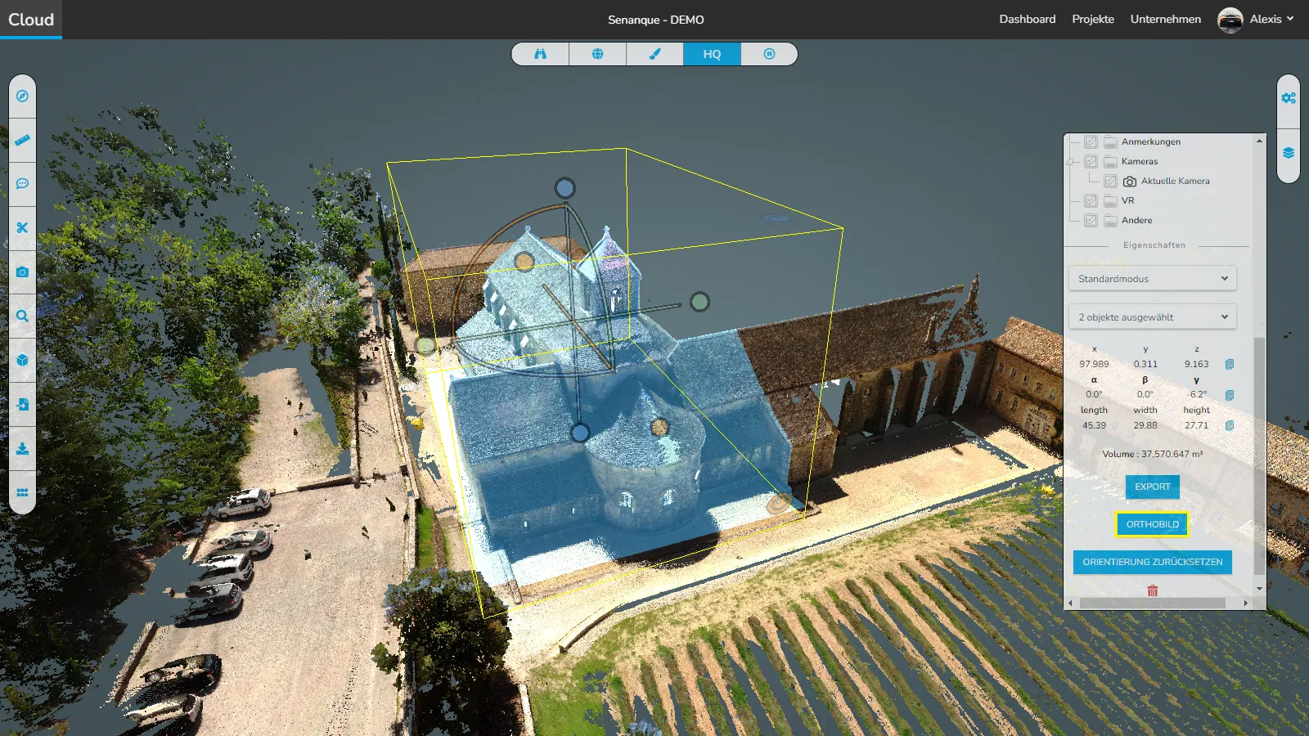
Task: Open the Unternehmen menu
Action: tap(1166, 19)
